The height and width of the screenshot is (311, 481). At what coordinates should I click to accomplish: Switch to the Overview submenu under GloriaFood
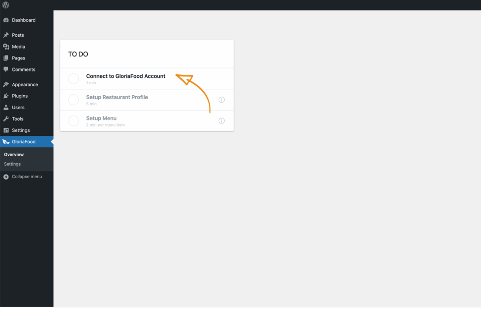(14, 154)
